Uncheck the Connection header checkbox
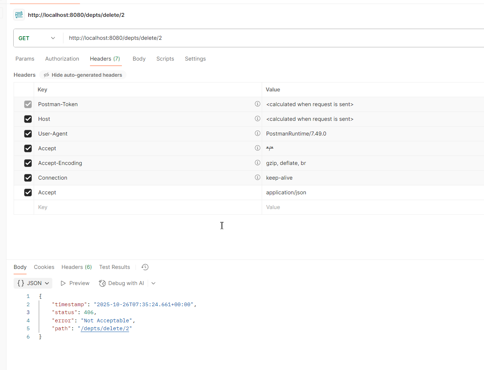This screenshot has width=484, height=370. pos(28,178)
